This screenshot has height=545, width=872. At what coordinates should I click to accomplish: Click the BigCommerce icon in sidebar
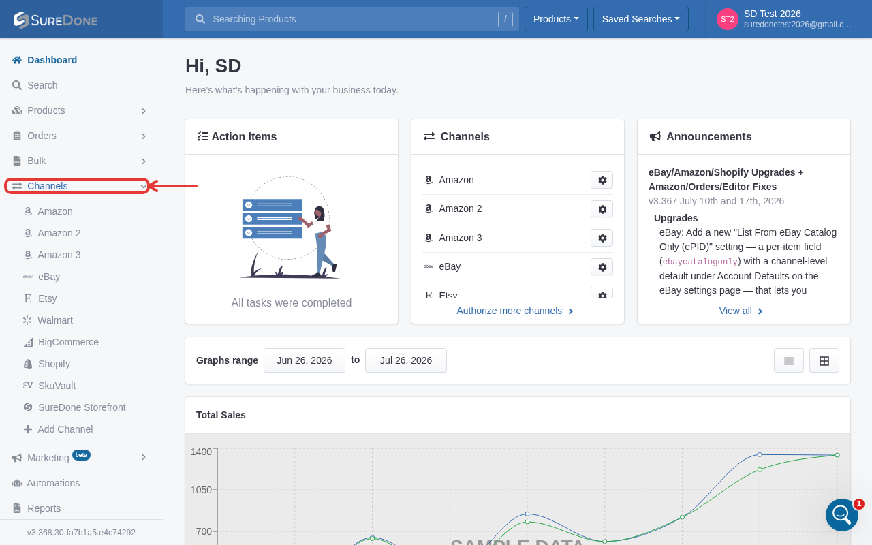click(x=28, y=342)
